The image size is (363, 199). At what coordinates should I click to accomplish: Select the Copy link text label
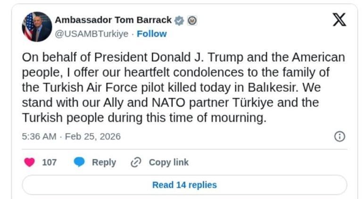[168, 162]
